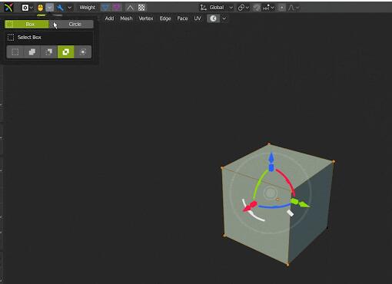Image resolution: width=392 pixels, height=284 pixels.
Task: Toggle the checkerboard icon
Action: point(141,8)
